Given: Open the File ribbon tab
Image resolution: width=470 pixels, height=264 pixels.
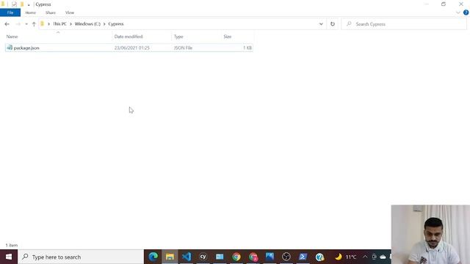Looking at the screenshot, I should [x=10, y=12].
